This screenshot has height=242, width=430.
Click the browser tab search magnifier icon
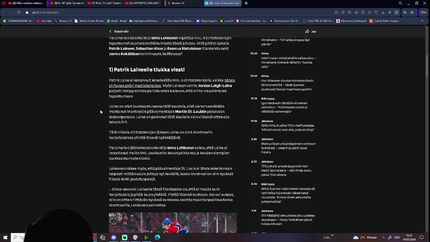point(400,3)
